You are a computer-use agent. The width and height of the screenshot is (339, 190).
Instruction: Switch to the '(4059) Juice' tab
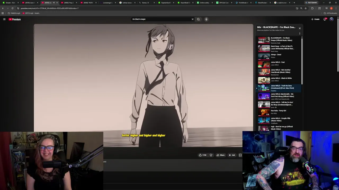point(30,3)
